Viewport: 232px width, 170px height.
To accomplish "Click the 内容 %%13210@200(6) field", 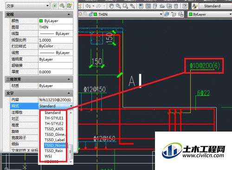I will (56, 100).
